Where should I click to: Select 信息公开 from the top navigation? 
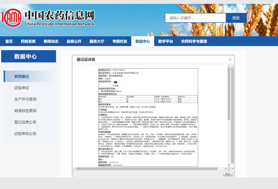pyautogui.click(x=74, y=41)
